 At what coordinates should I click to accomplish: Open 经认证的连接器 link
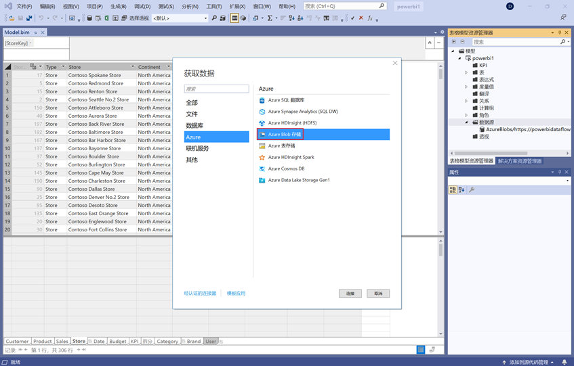200,294
